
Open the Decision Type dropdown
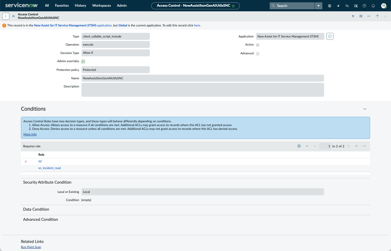(x=115, y=53)
